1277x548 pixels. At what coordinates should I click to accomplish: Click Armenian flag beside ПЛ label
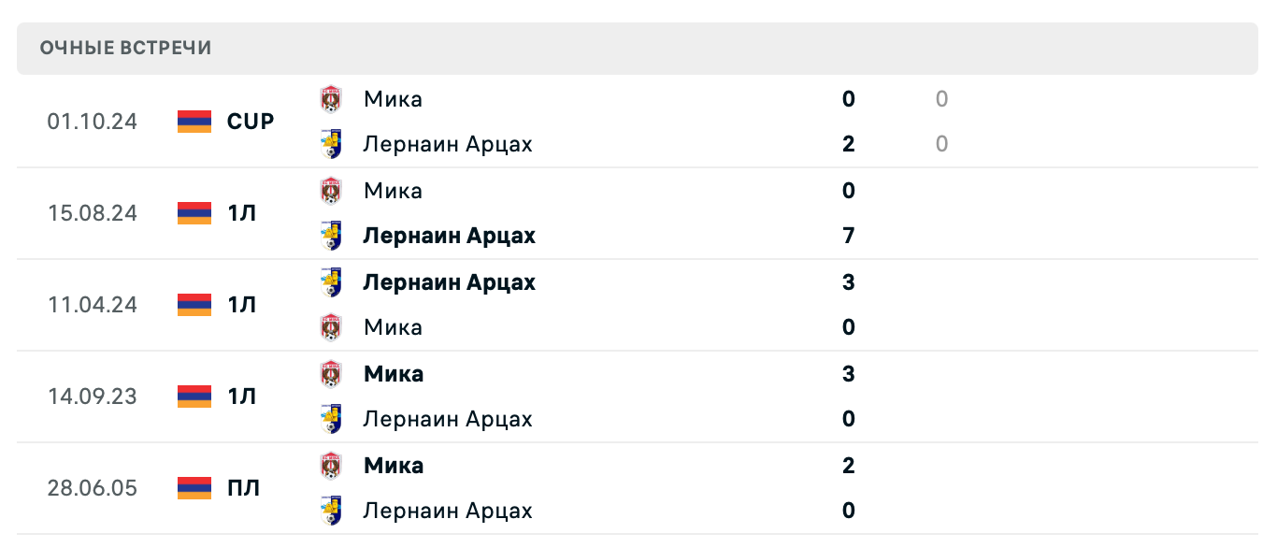(194, 488)
